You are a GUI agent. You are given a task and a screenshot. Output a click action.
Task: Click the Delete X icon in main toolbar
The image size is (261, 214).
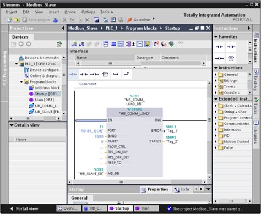click(x=88, y=20)
